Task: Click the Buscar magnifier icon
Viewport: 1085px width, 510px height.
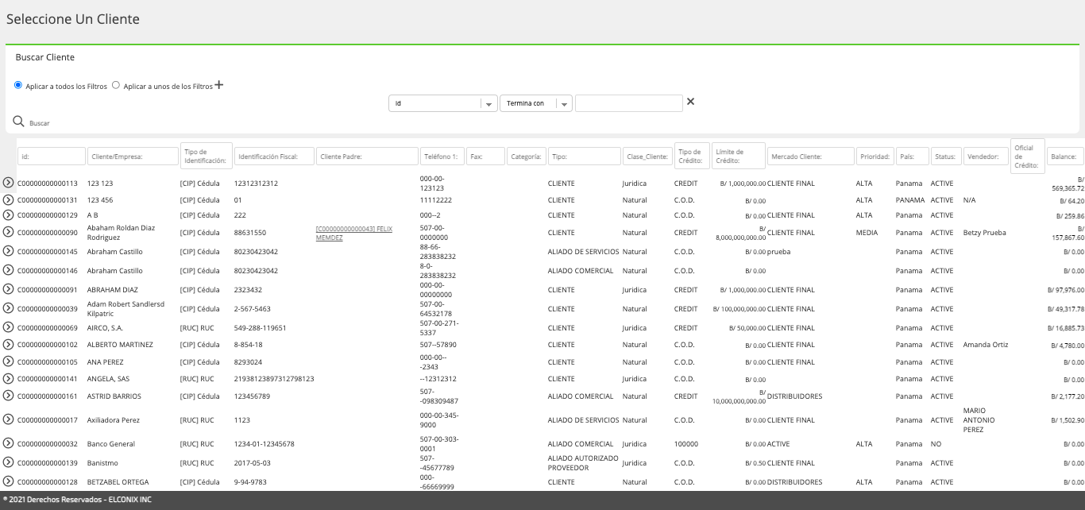Action: (x=19, y=122)
